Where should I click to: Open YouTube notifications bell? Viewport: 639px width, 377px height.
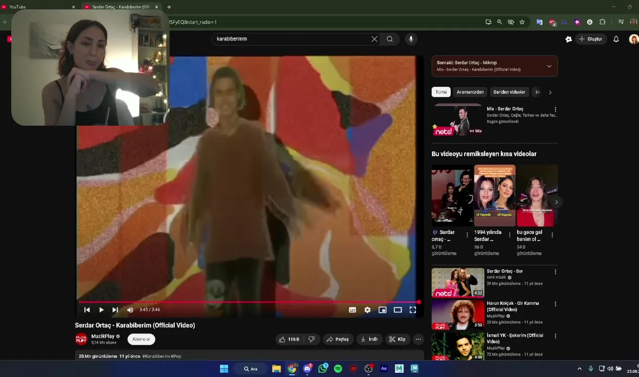click(616, 39)
